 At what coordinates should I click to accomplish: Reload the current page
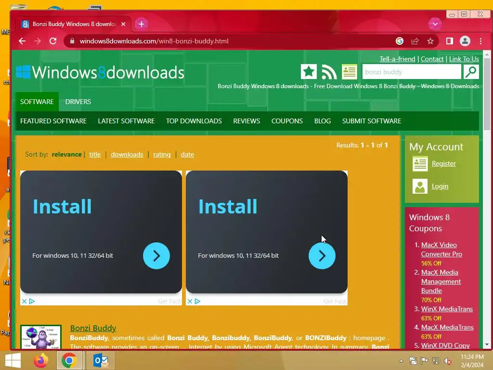point(53,41)
